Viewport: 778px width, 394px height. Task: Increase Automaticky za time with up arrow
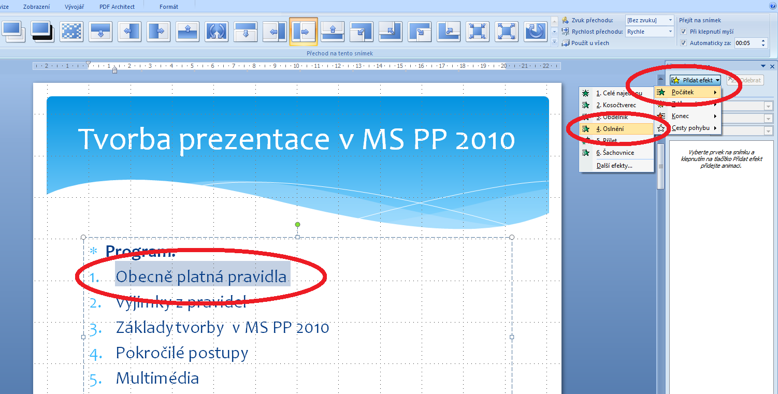pyautogui.click(x=762, y=41)
